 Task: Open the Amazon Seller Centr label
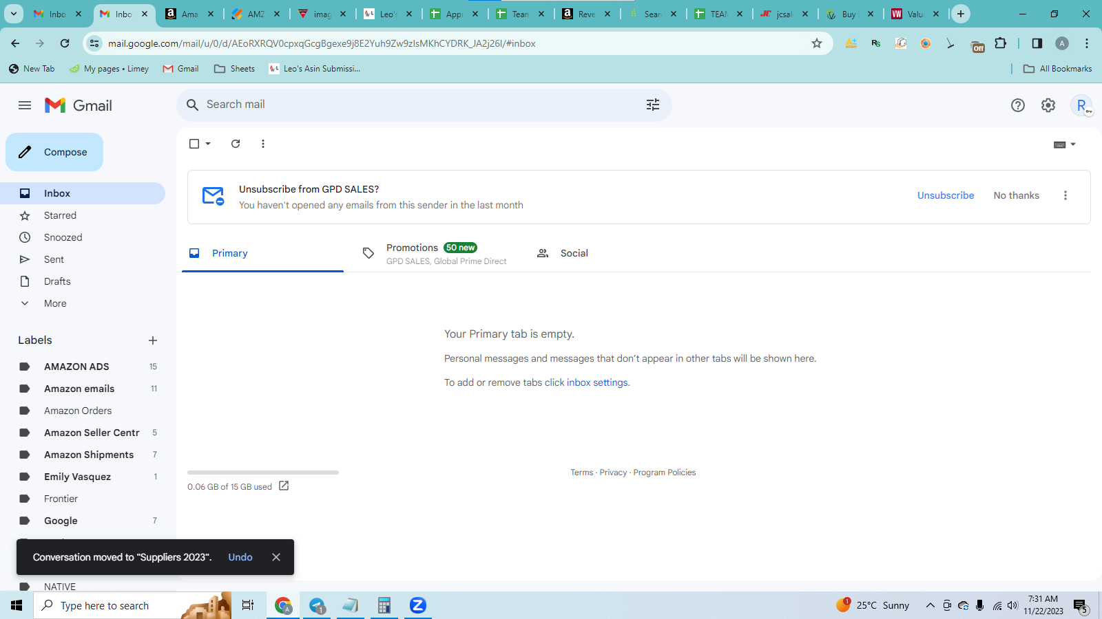tap(83, 433)
